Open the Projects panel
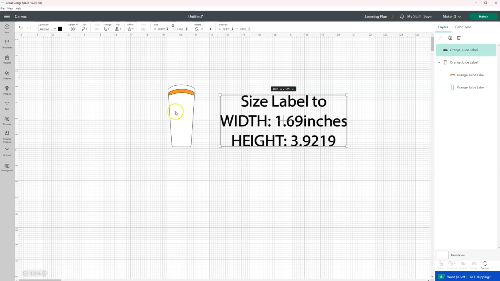500x281 pixels. click(7, 59)
